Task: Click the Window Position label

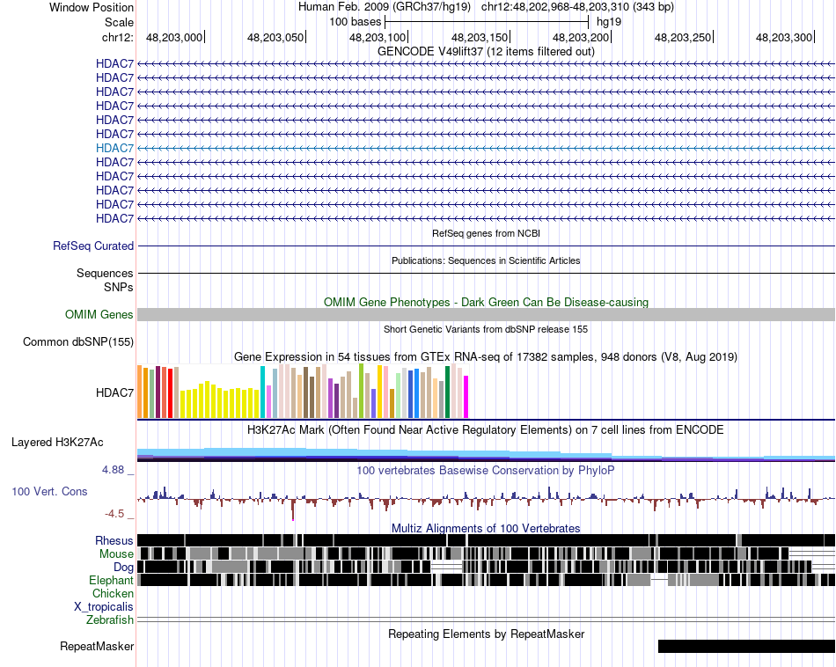Action: [92, 7]
